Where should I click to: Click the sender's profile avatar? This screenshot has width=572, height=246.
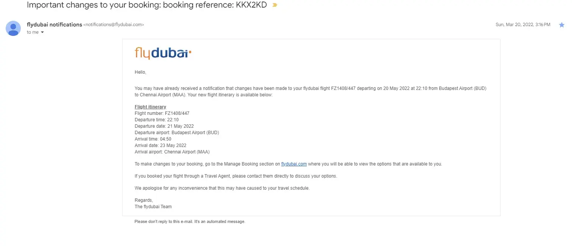point(13,28)
